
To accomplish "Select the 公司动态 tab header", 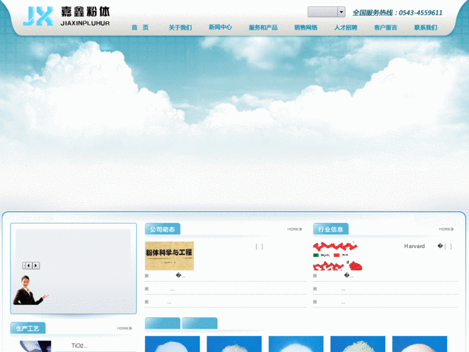I will click(x=163, y=229).
